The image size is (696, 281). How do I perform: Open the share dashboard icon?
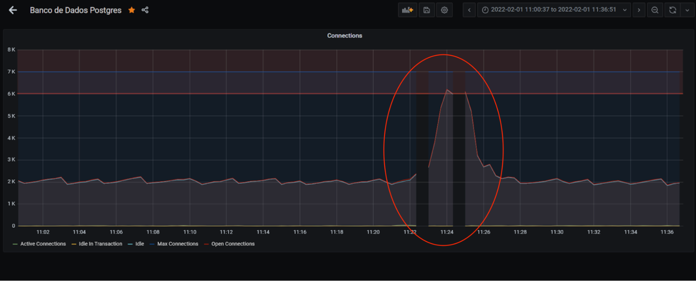pos(145,10)
